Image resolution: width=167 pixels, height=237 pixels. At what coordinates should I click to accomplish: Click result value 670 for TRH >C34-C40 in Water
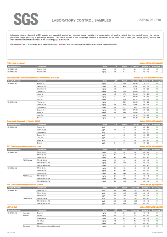[x=124, y=204]
